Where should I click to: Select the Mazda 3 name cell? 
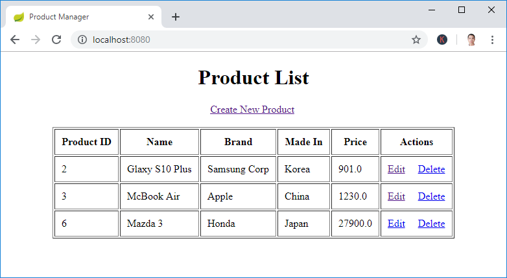[159, 224]
